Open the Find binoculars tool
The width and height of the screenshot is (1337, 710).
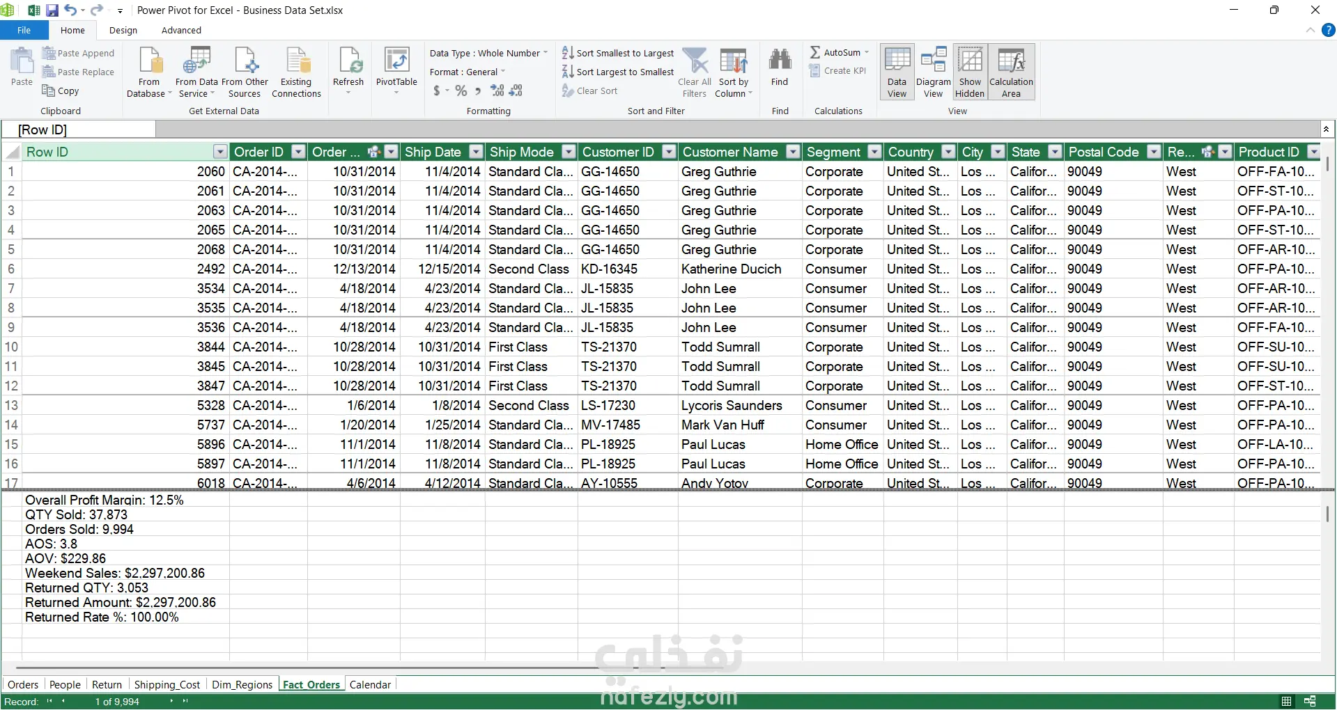[780, 68]
